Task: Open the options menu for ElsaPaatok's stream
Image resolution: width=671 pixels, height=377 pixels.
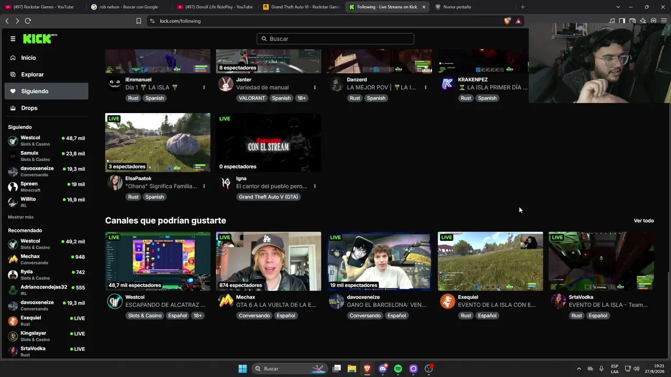Action: tap(204, 186)
